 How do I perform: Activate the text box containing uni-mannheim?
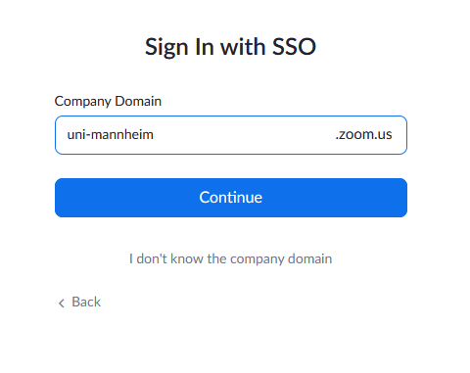(231, 135)
